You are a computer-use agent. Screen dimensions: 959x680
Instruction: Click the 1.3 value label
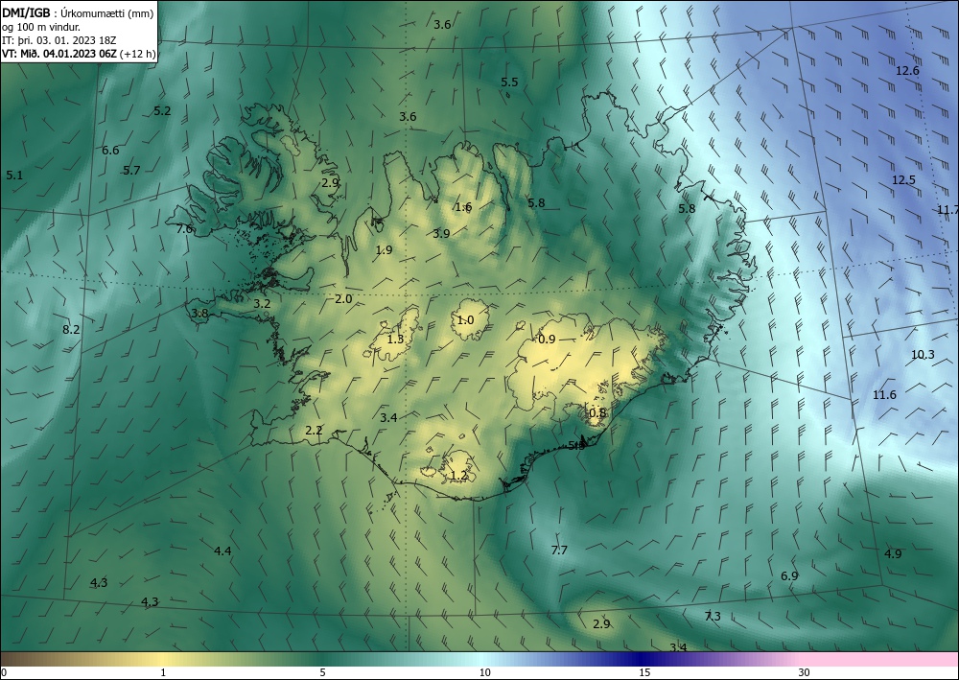[x=396, y=339]
